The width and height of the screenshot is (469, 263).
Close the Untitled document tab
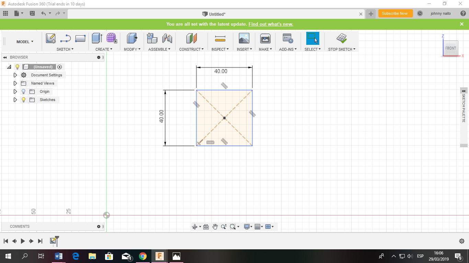click(x=361, y=14)
